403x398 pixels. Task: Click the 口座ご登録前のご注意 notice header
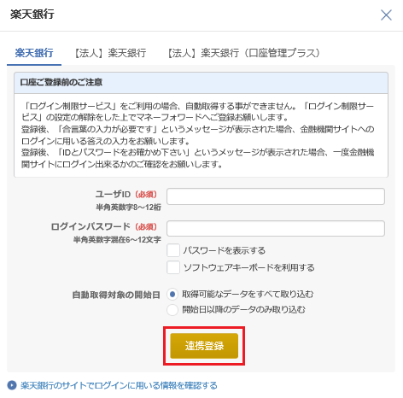click(201, 83)
